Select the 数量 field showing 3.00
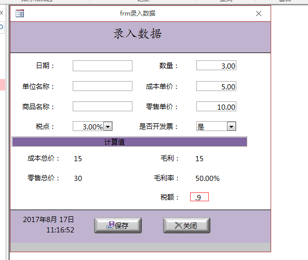The height and width of the screenshot is (260, 308). click(x=216, y=66)
